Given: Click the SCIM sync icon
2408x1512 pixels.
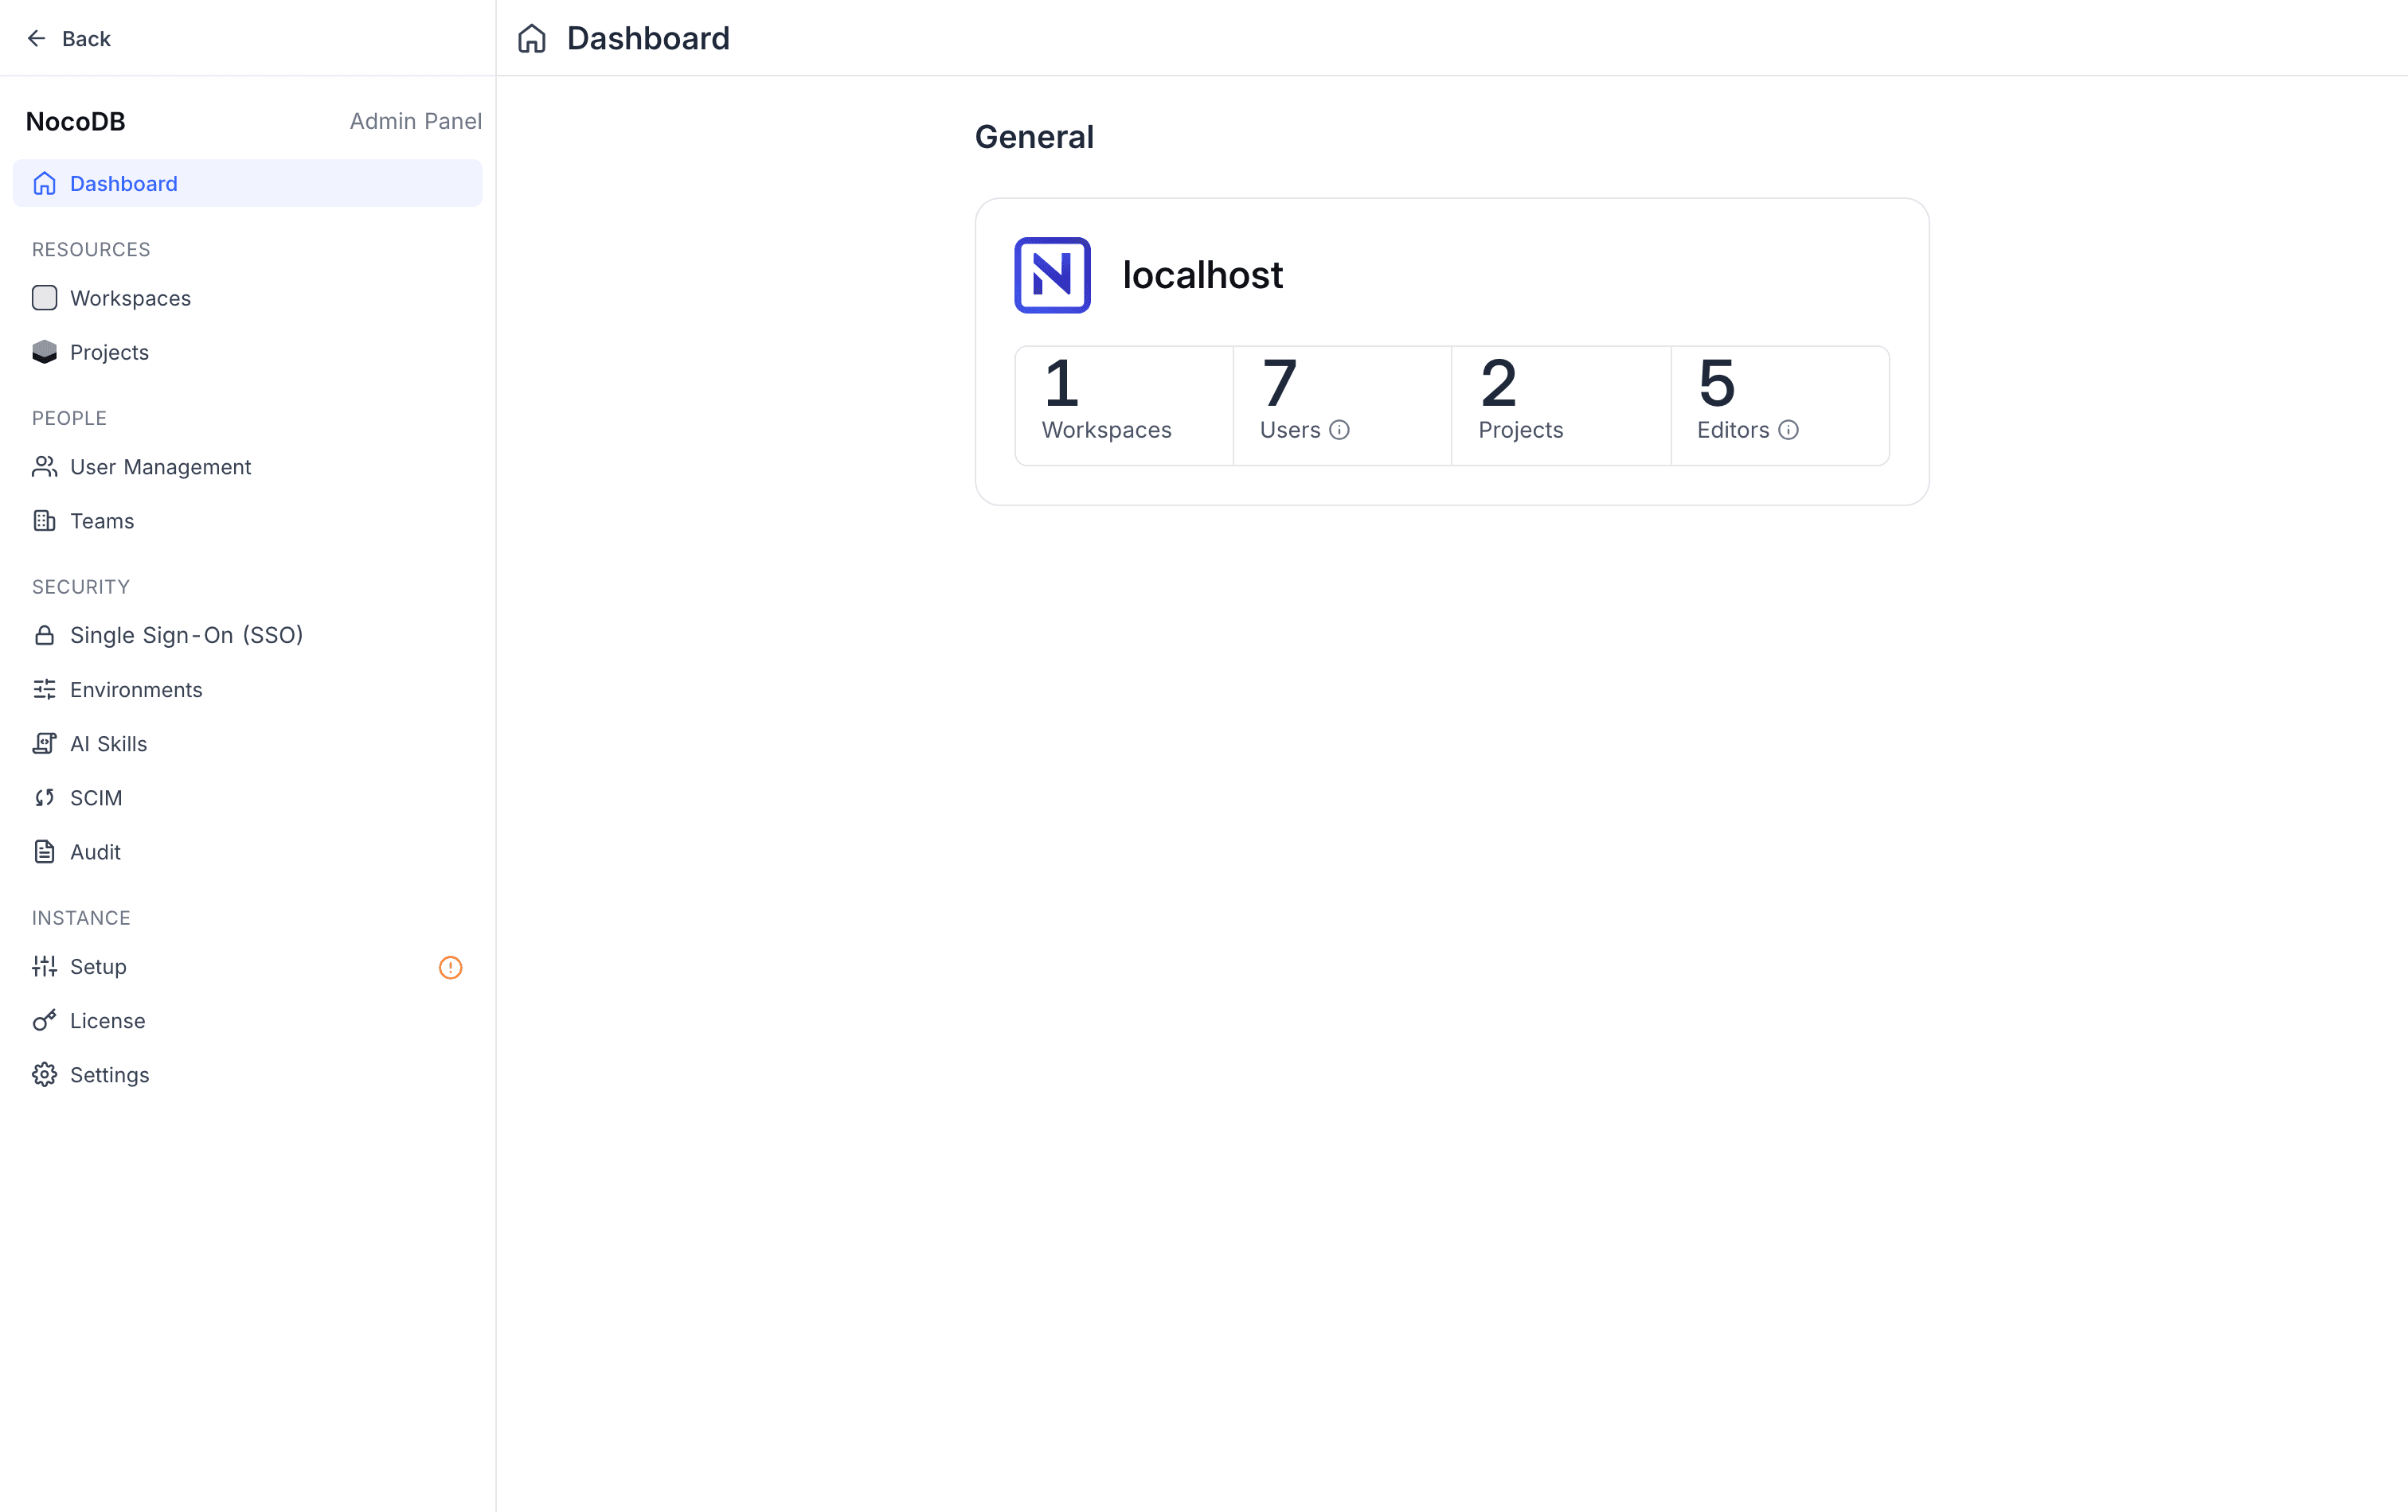Looking at the screenshot, I should (44, 797).
